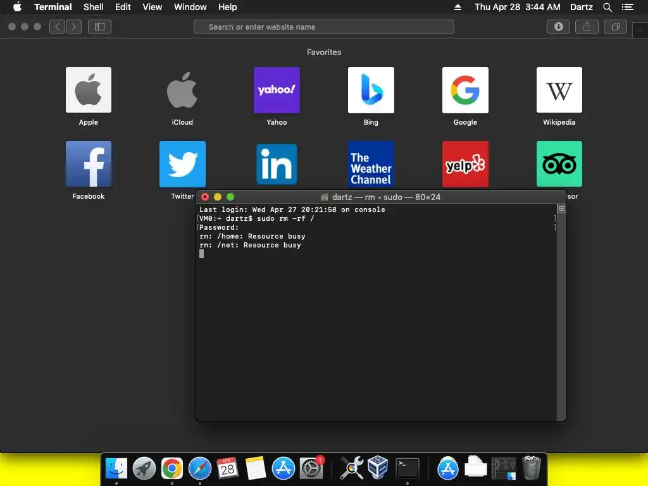Zoom the Terminal window with the green button
The image size is (648, 486).
coord(230,197)
